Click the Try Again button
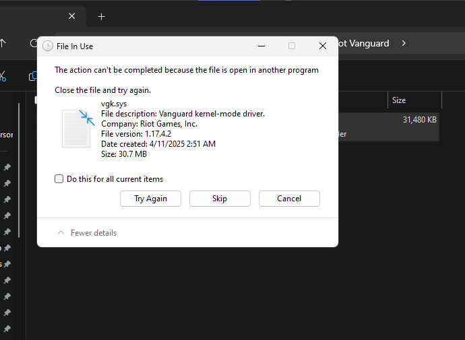The width and height of the screenshot is (465, 340). point(150,199)
